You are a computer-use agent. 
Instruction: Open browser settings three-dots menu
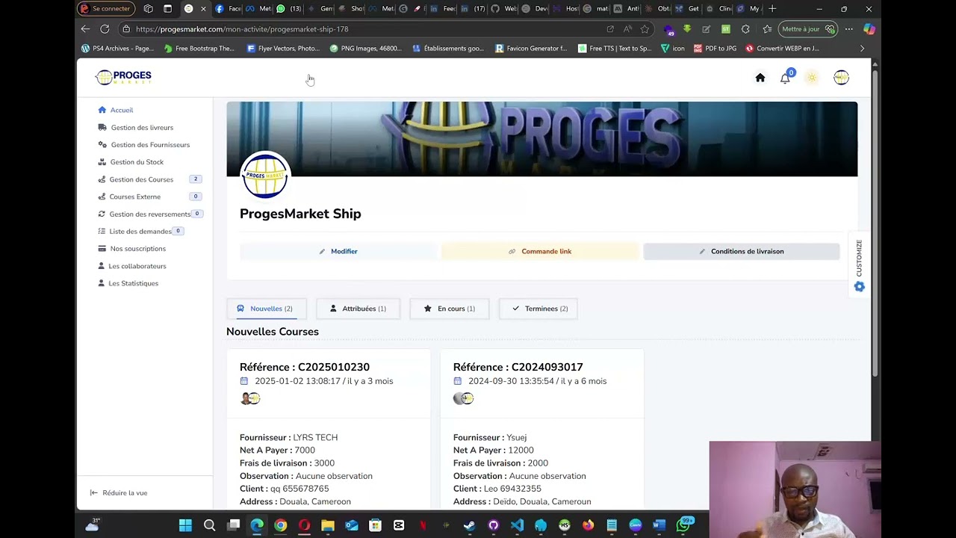pos(849,29)
